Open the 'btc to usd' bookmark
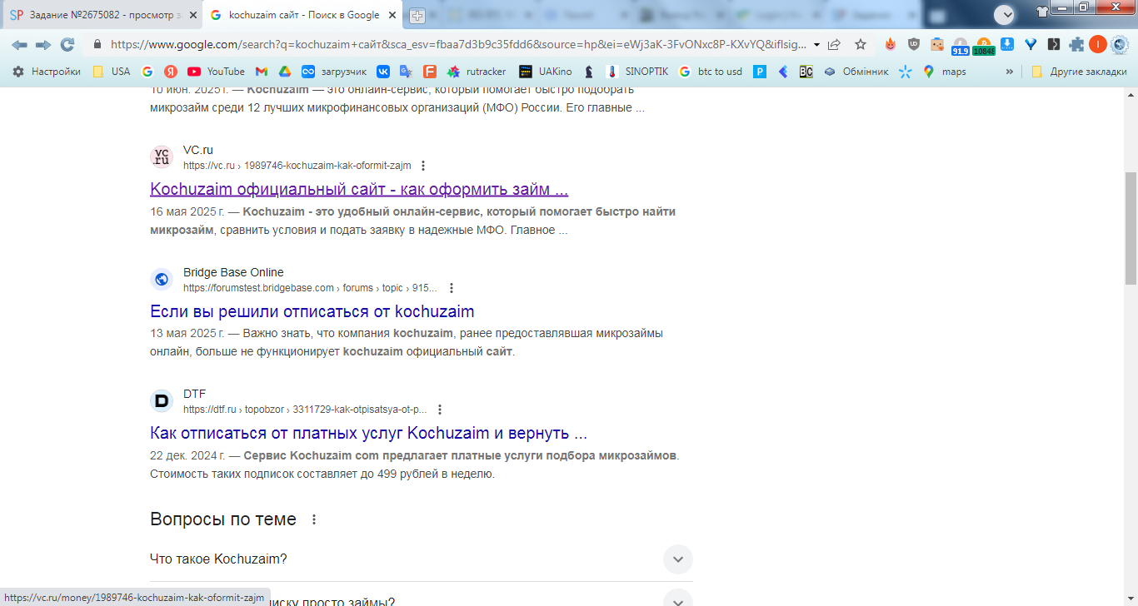The image size is (1138, 606). [711, 72]
